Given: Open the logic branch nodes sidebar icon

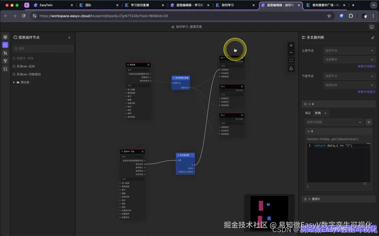Looking at the screenshot, I should 5,53.
